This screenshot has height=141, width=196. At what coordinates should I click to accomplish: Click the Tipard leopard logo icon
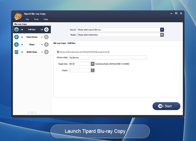click(18, 16)
